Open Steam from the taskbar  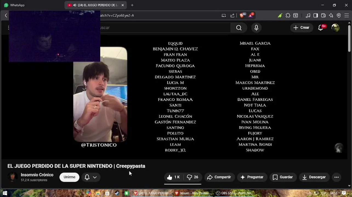tap(117, 193)
